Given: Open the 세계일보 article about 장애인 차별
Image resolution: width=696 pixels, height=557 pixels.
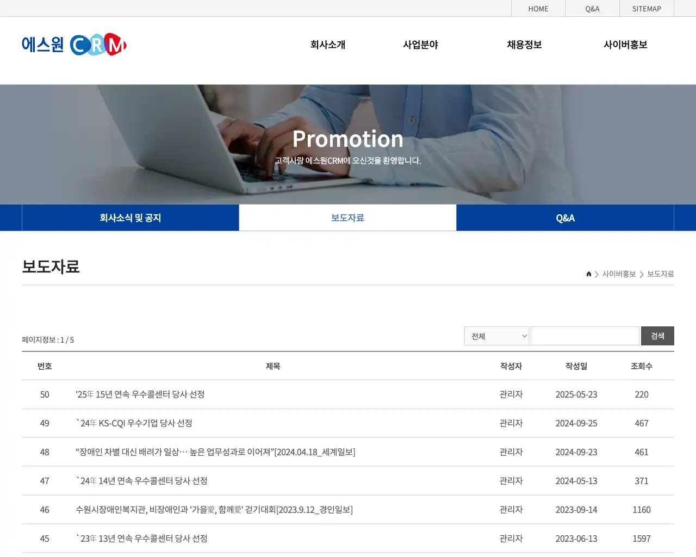Looking at the screenshot, I should click(x=215, y=452).
